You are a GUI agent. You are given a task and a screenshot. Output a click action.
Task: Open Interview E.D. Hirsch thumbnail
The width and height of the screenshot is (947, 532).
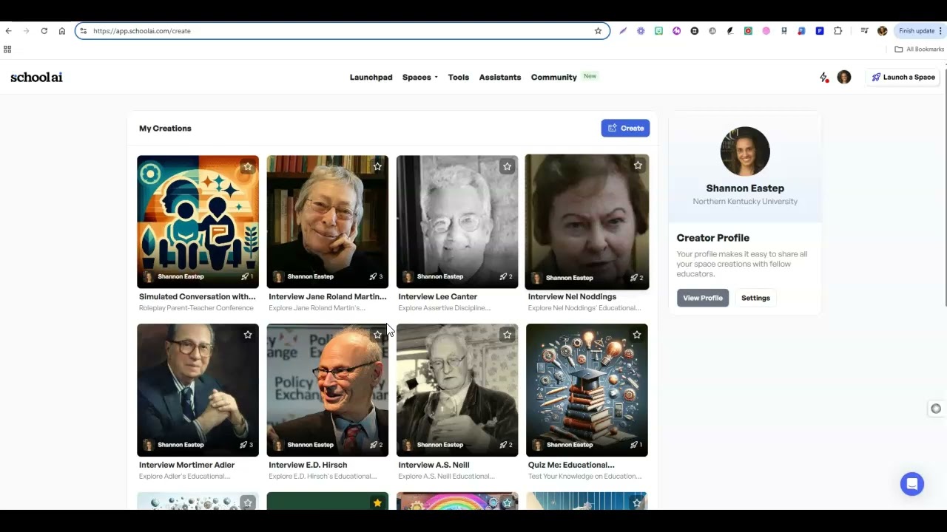pos(327,390)
